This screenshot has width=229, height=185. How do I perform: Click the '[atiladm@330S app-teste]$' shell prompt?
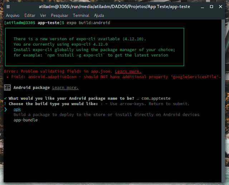click(34, 23)
